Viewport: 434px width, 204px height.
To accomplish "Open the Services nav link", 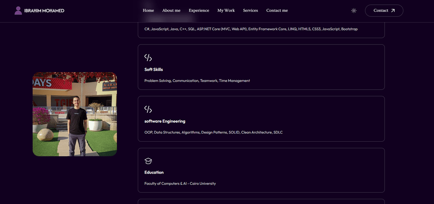I will click(250, 11).
